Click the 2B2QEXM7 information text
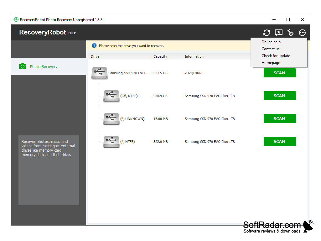Image resolution: width=321 pixels, height=241 pixels. pos(193,73)
